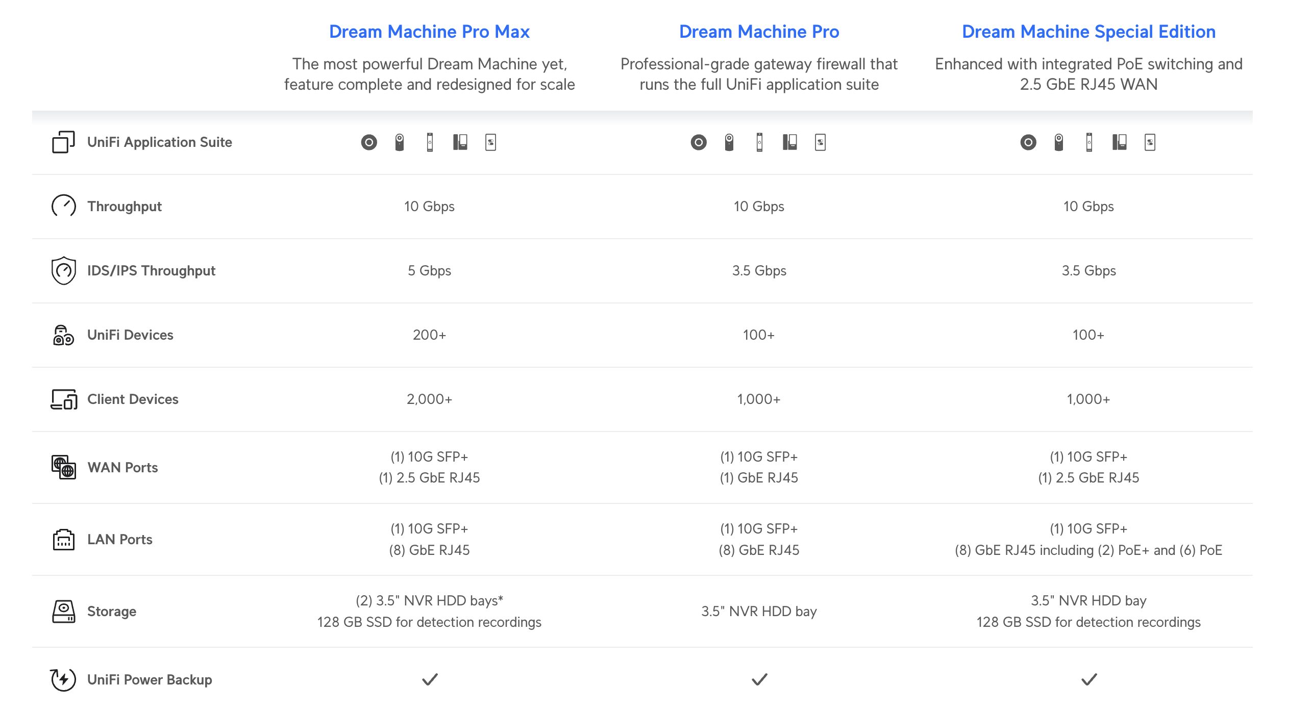Click the UniFi Application Suite stacked-squares icon
The height and width of the screenshot is (711, 1312).
point(63,142)
